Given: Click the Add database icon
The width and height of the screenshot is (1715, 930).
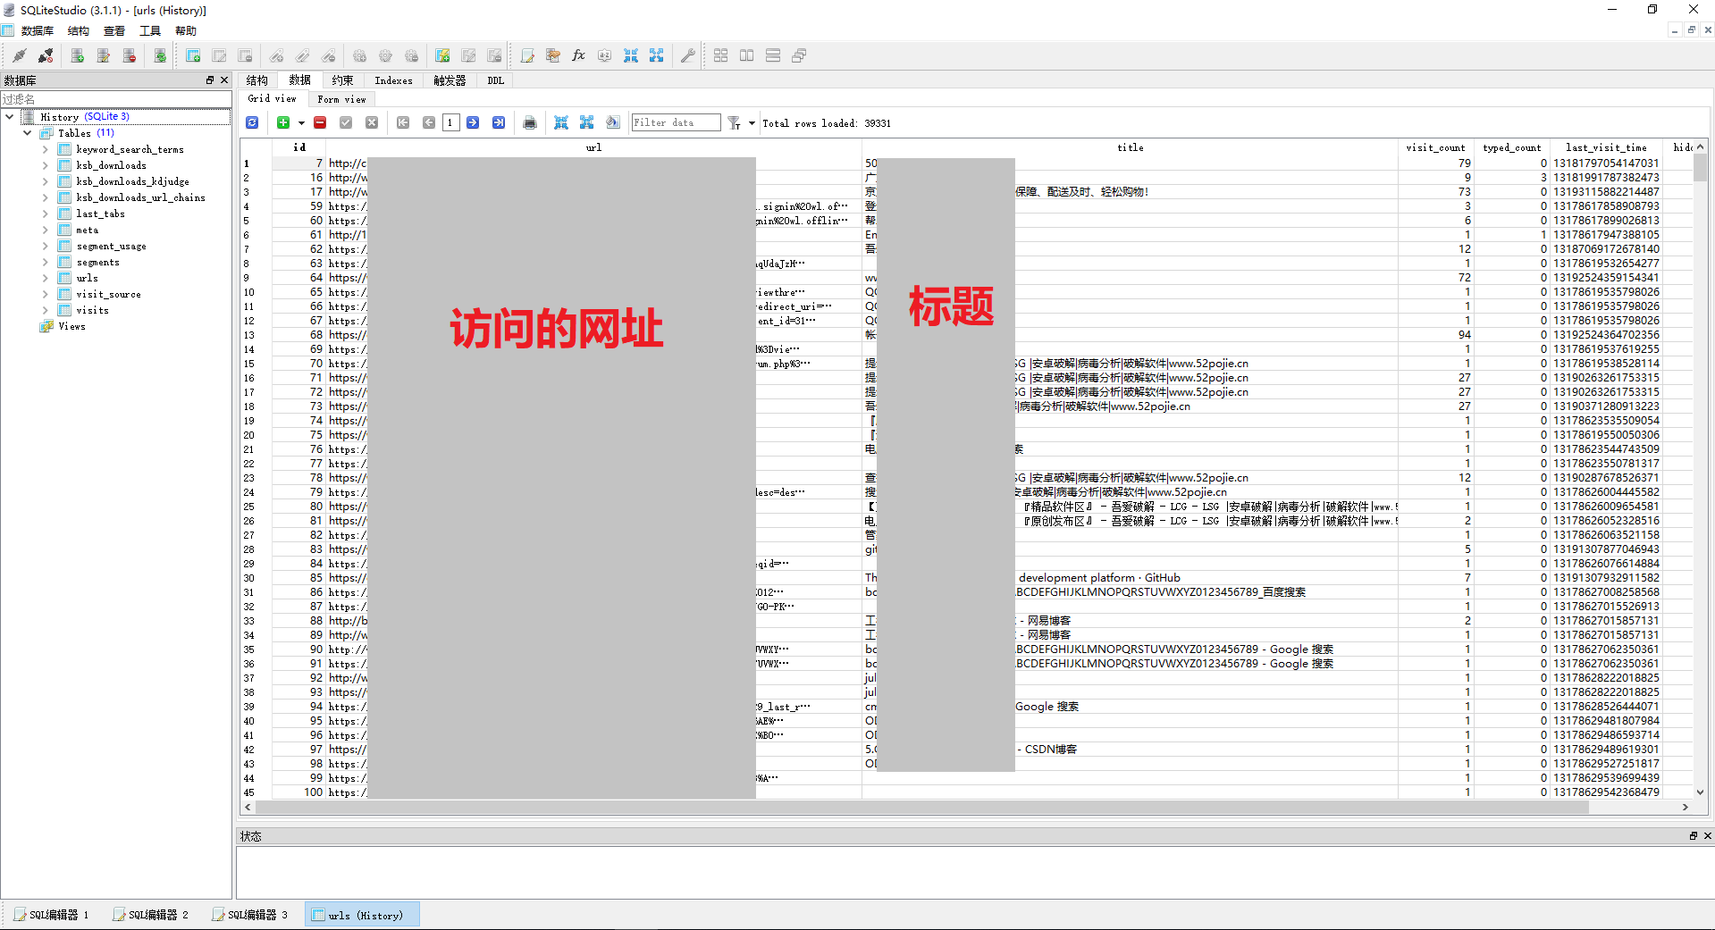Looking at the screenshot, I should (x=78, y=55).
